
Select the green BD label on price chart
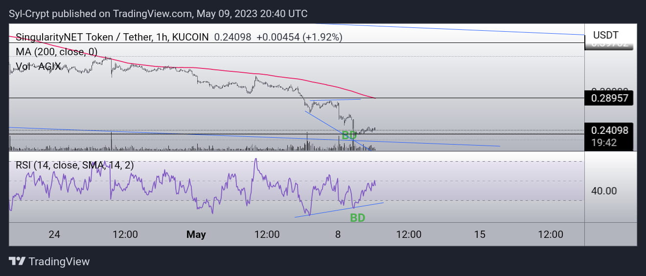click(x=349, y=136)
